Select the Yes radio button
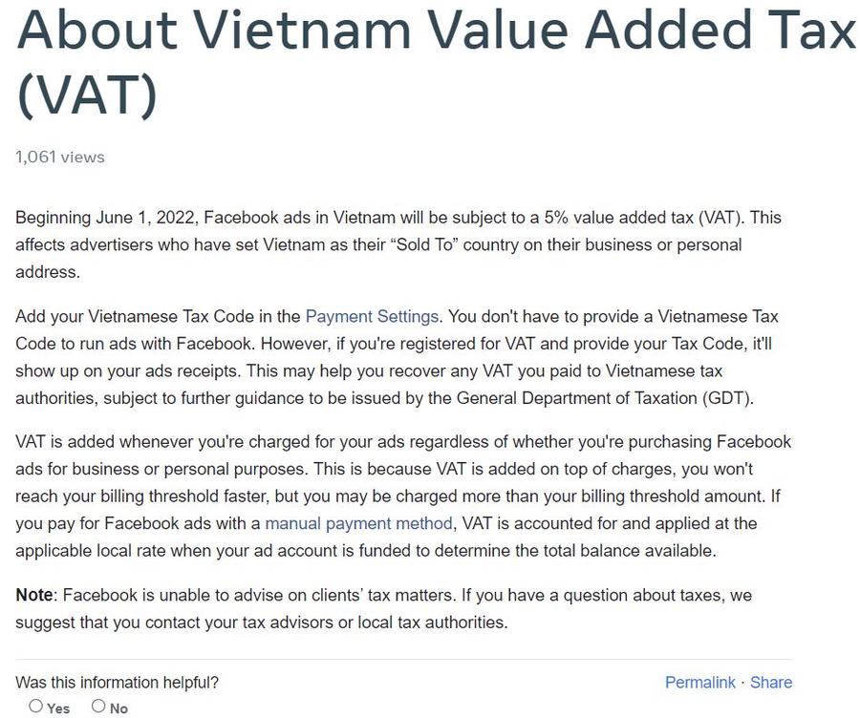 (35, 707)
